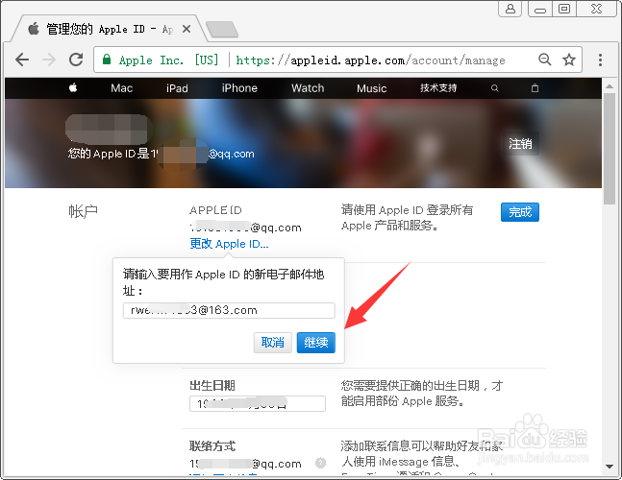
Task: Click the 取消 button in popup
Action: (272, 342)
